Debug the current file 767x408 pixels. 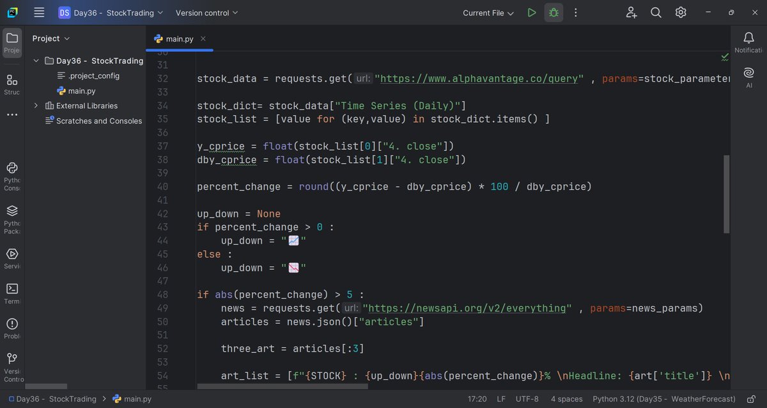tap(554, 12)
